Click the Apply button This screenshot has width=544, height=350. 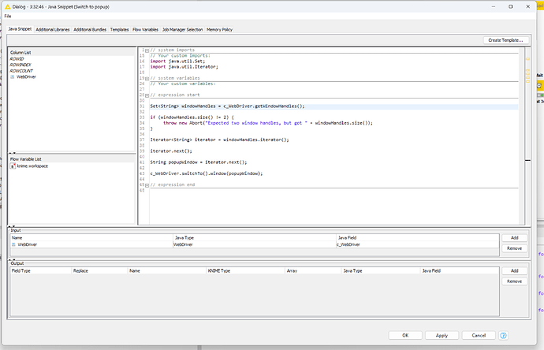point(442,336)
